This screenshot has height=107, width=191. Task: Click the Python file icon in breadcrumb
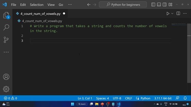click(x=19, y=21)
